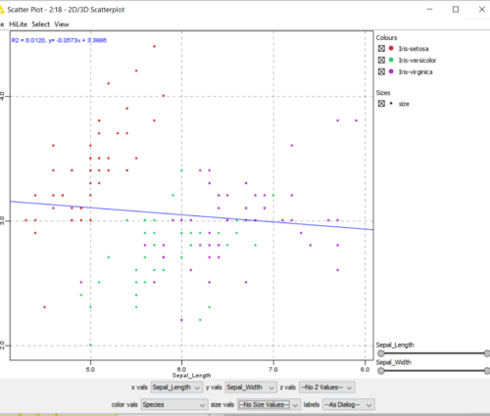Click the KNIME warning icon in title bar

tap(2, 10)
